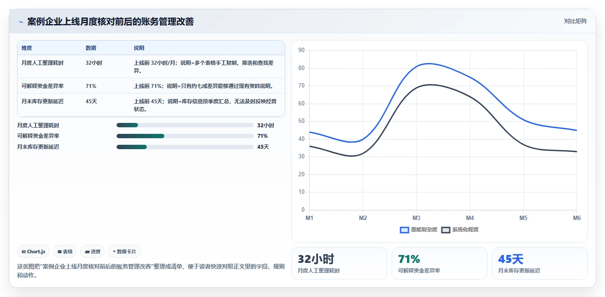Click the description starting 上线前 71%

tap(204, 86)
